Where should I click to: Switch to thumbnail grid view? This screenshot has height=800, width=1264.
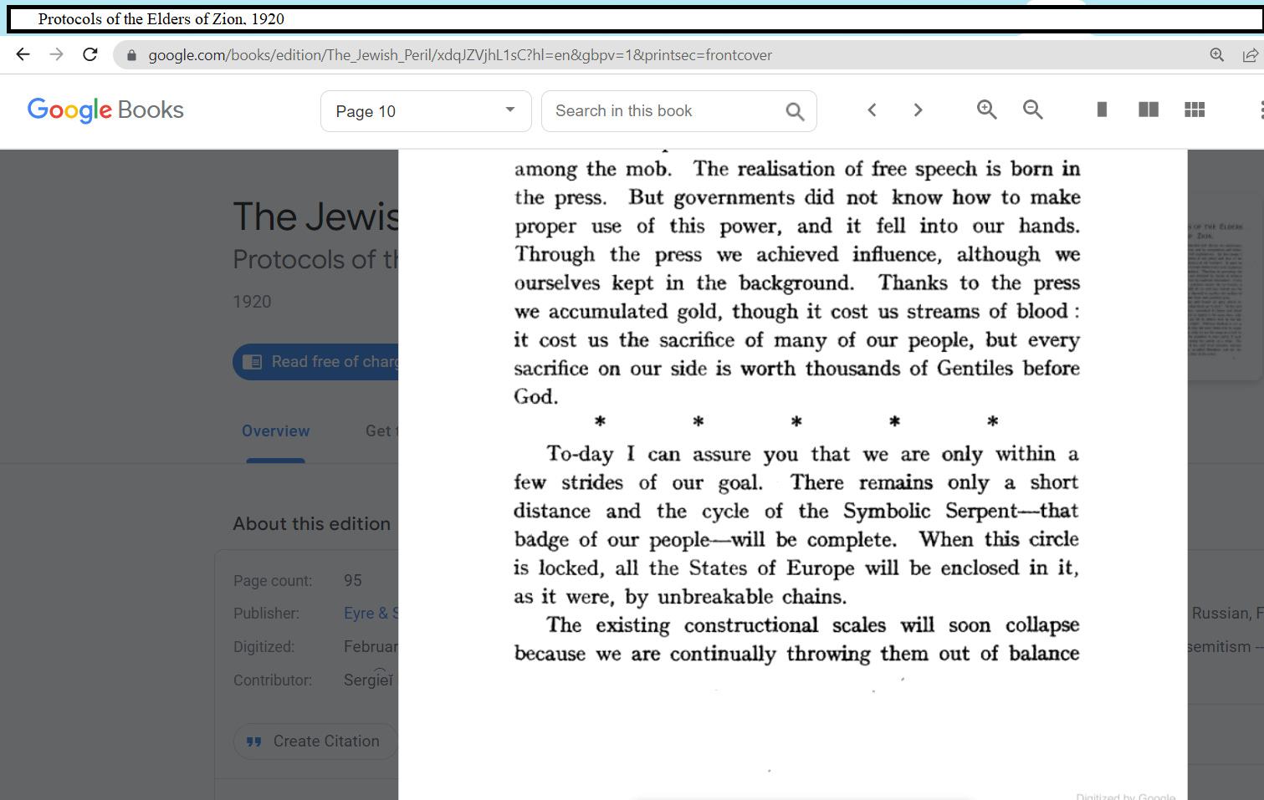pos(1195,110)
